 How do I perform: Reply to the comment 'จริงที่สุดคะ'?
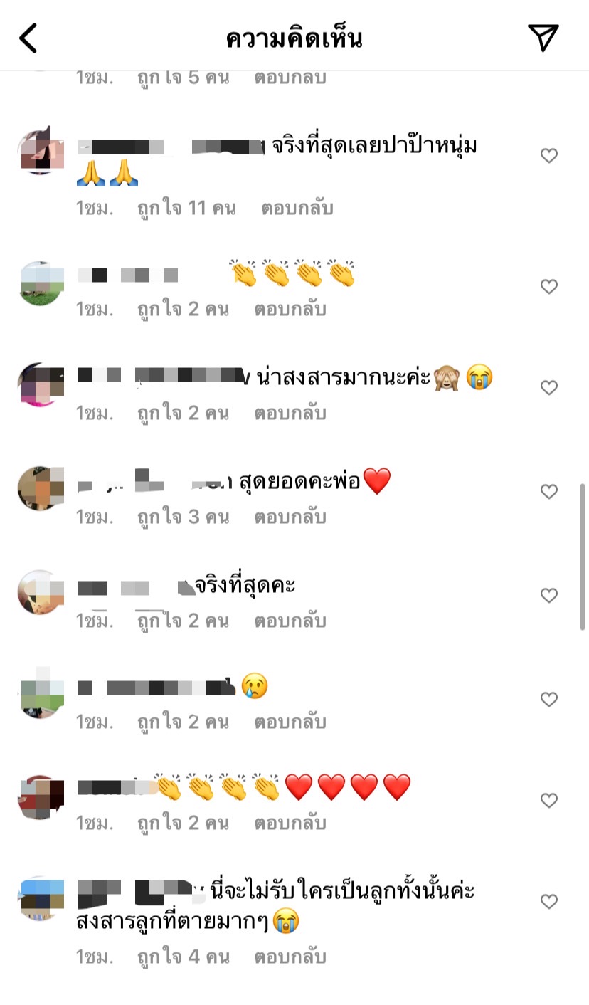[x=290, y=621]
